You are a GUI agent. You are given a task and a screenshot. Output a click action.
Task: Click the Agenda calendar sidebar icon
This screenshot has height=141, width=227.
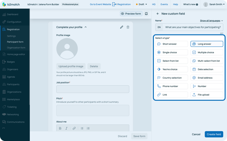point(4,77)
